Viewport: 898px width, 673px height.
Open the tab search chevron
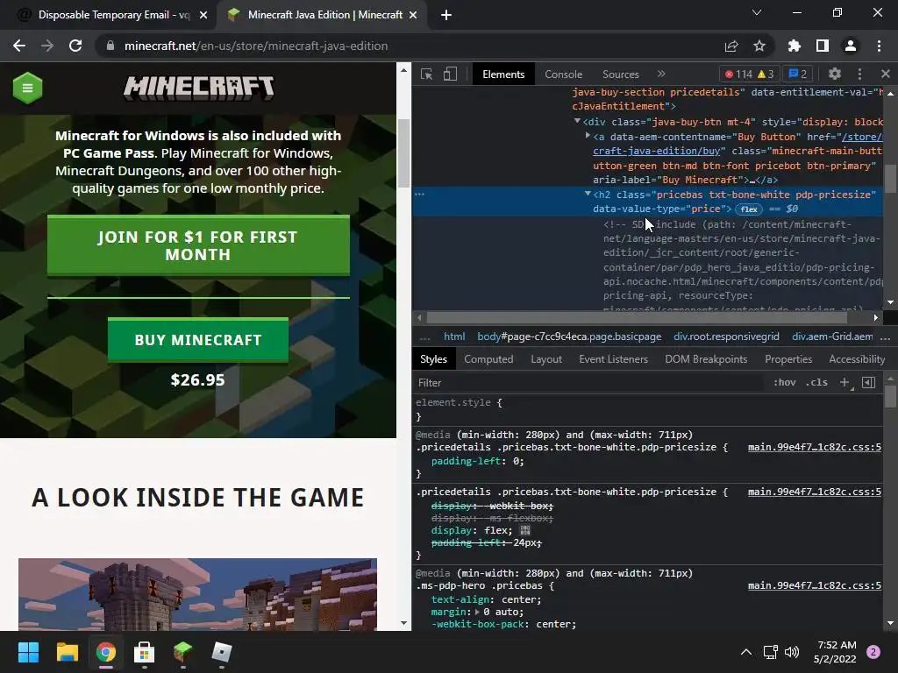tap(757, 12)
